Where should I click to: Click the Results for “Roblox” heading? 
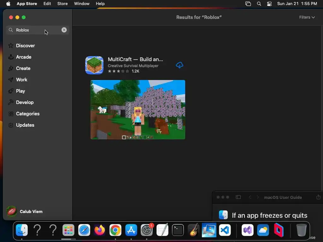199,17
